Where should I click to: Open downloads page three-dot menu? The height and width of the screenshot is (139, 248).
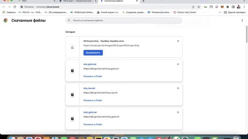coord(242,20)
